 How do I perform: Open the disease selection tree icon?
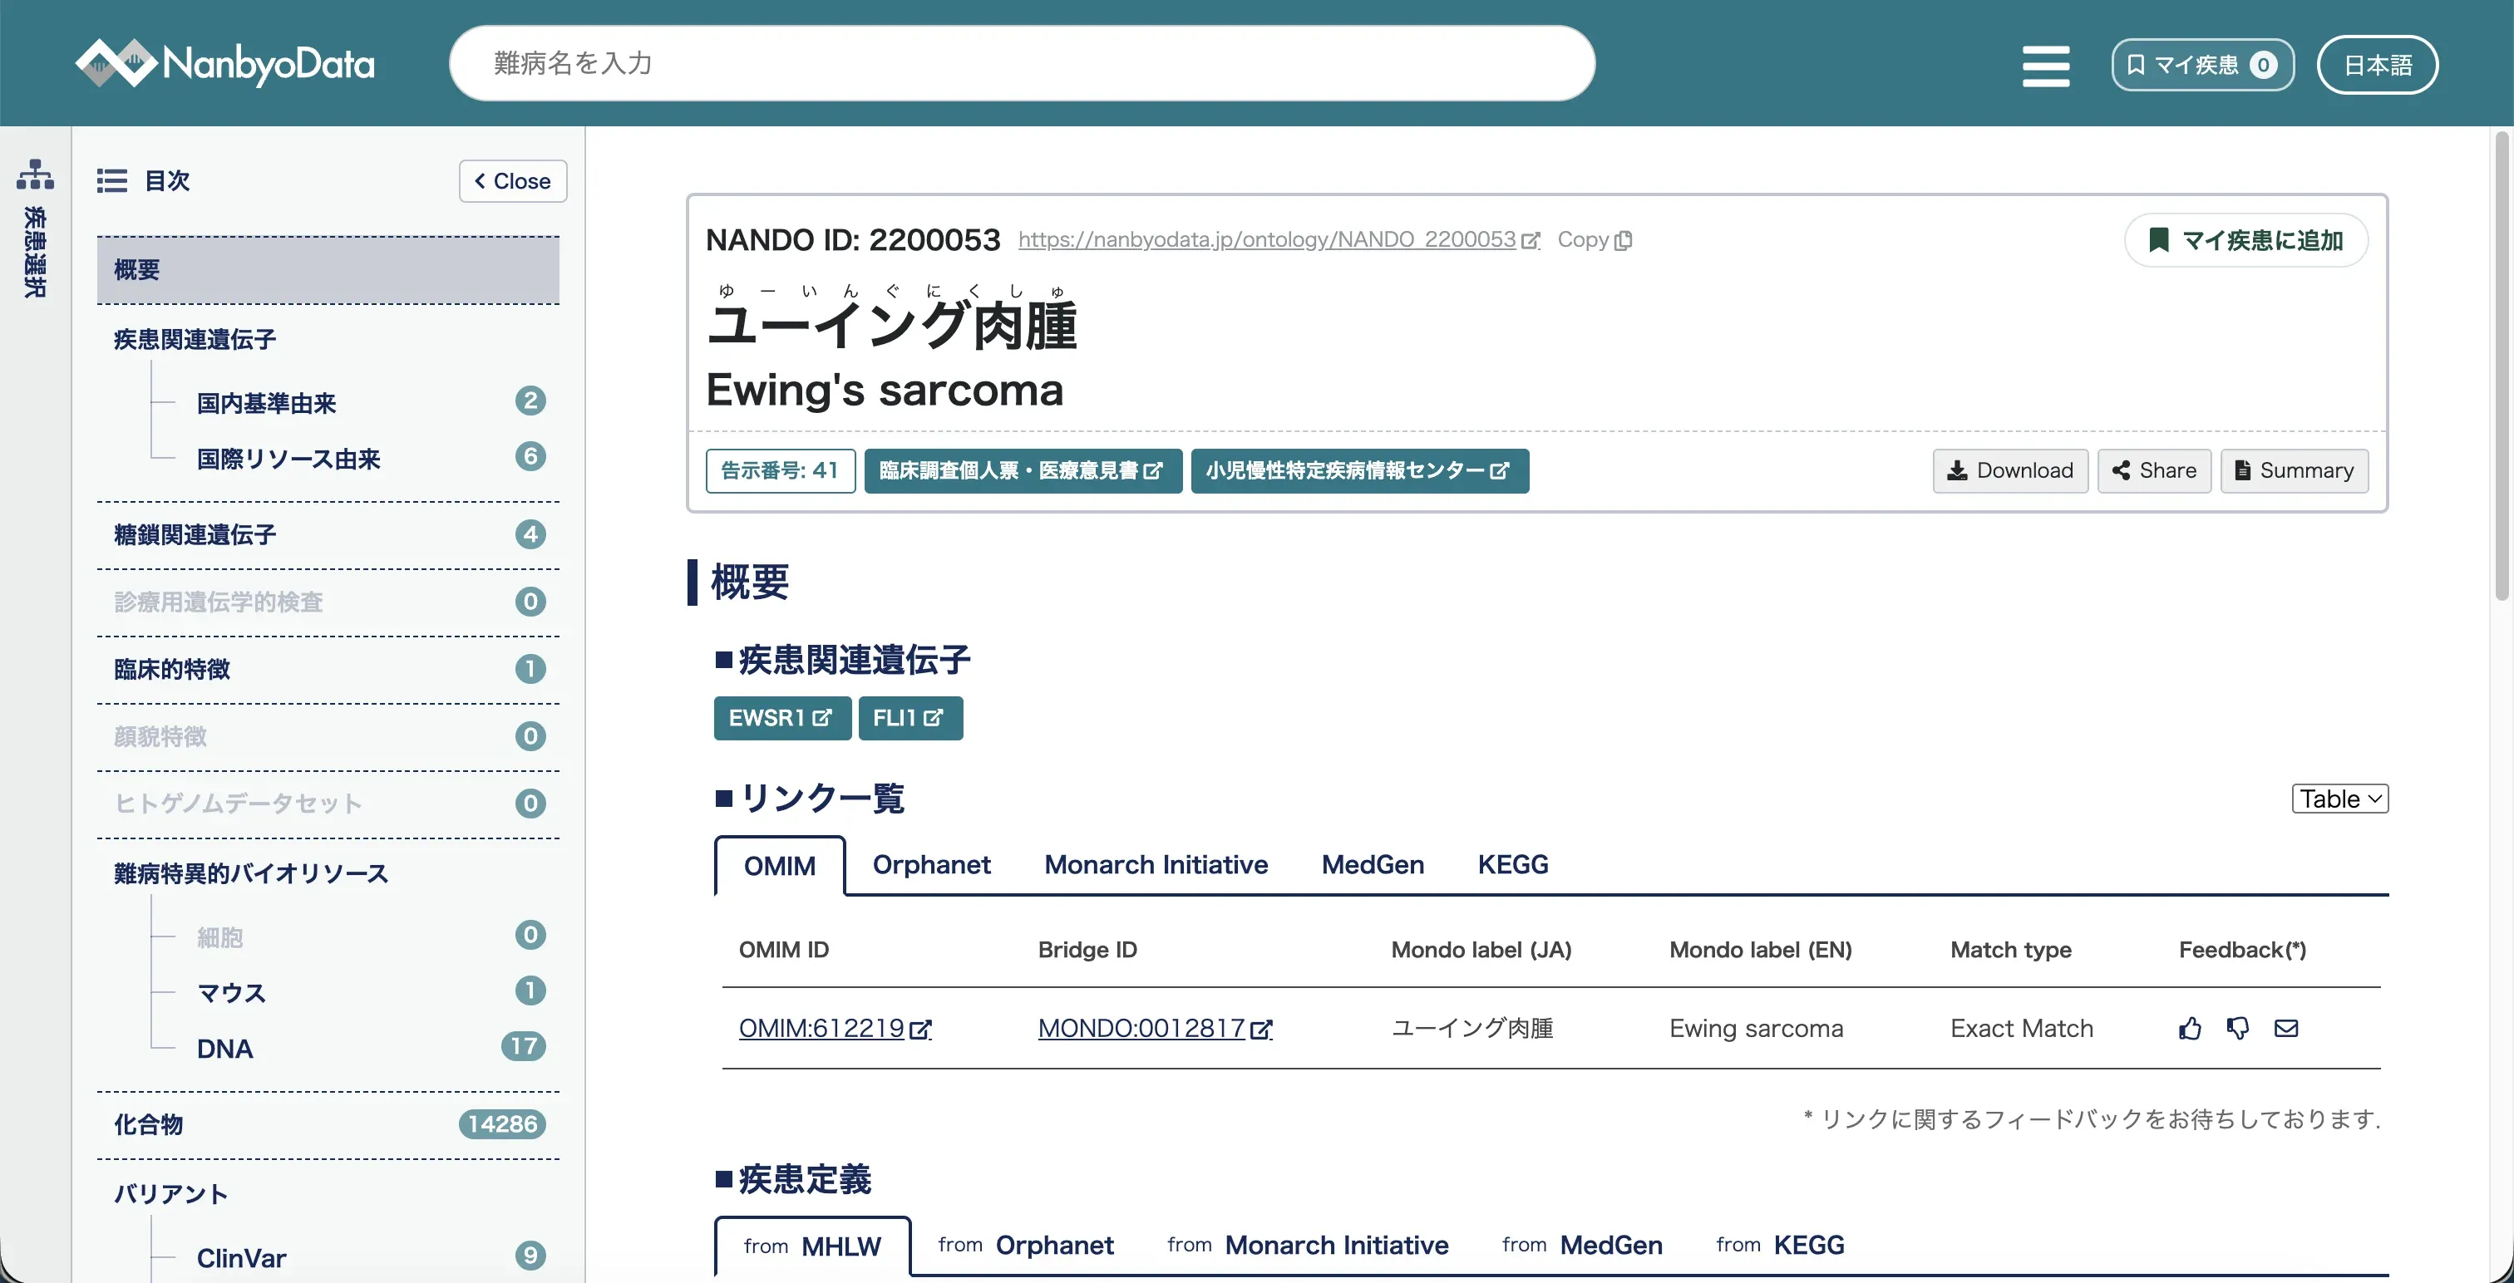pyautogui.click(x=35, y=175)
